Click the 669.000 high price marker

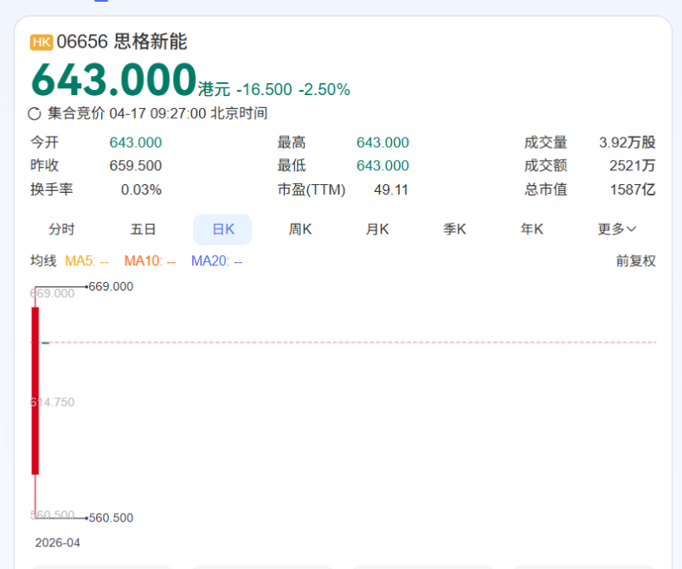click(111, 286)
